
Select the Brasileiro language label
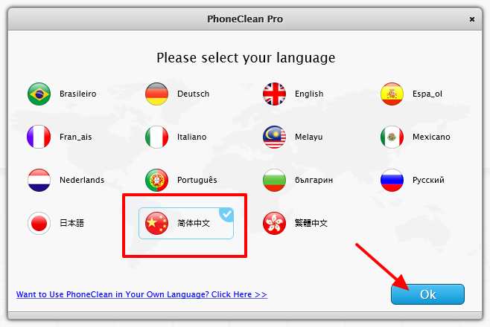77,94
